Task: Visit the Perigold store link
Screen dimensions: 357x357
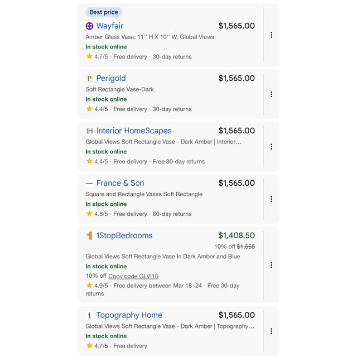Action: click(x=111, y=79)
